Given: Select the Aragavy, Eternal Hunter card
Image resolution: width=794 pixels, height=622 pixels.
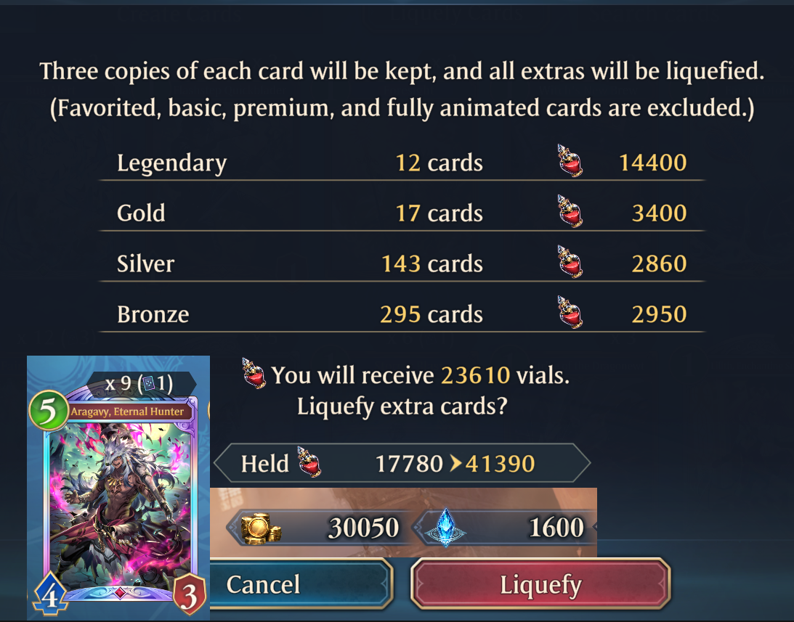Looking at the screenshot, I should coord(118,488).
